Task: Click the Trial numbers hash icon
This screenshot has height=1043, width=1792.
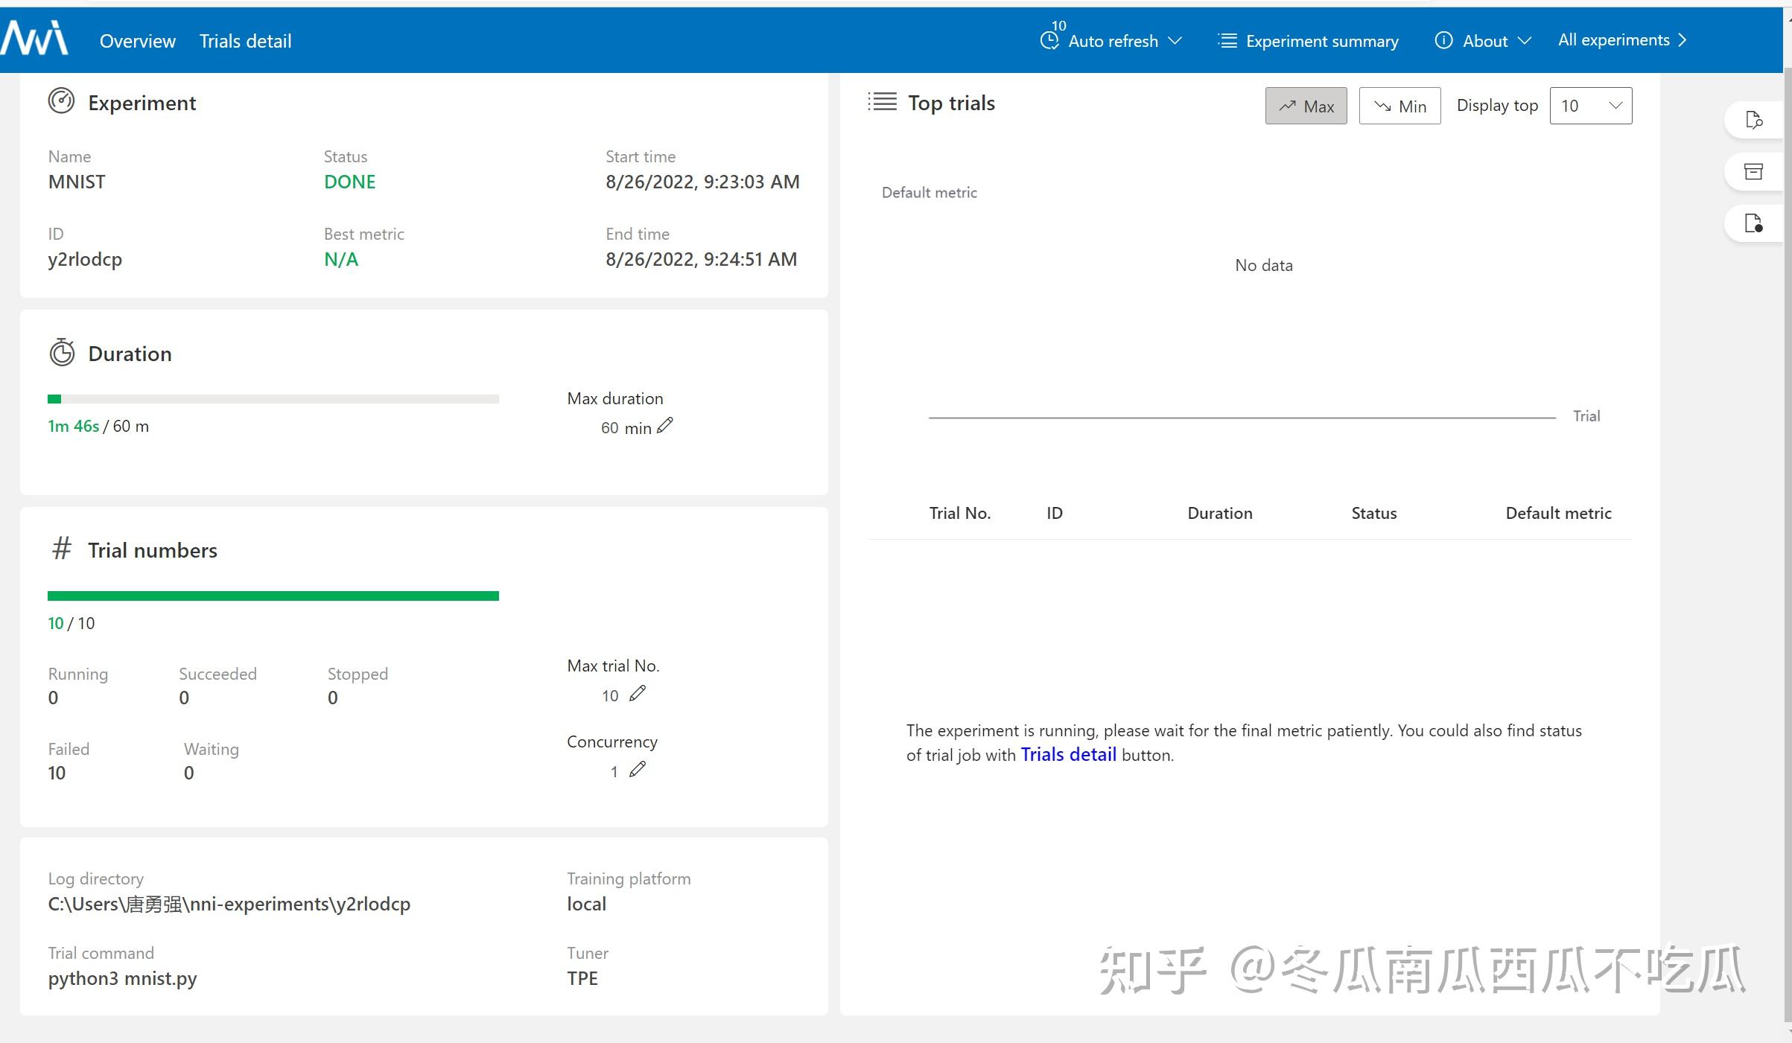Action: click(x=62, y=549)
